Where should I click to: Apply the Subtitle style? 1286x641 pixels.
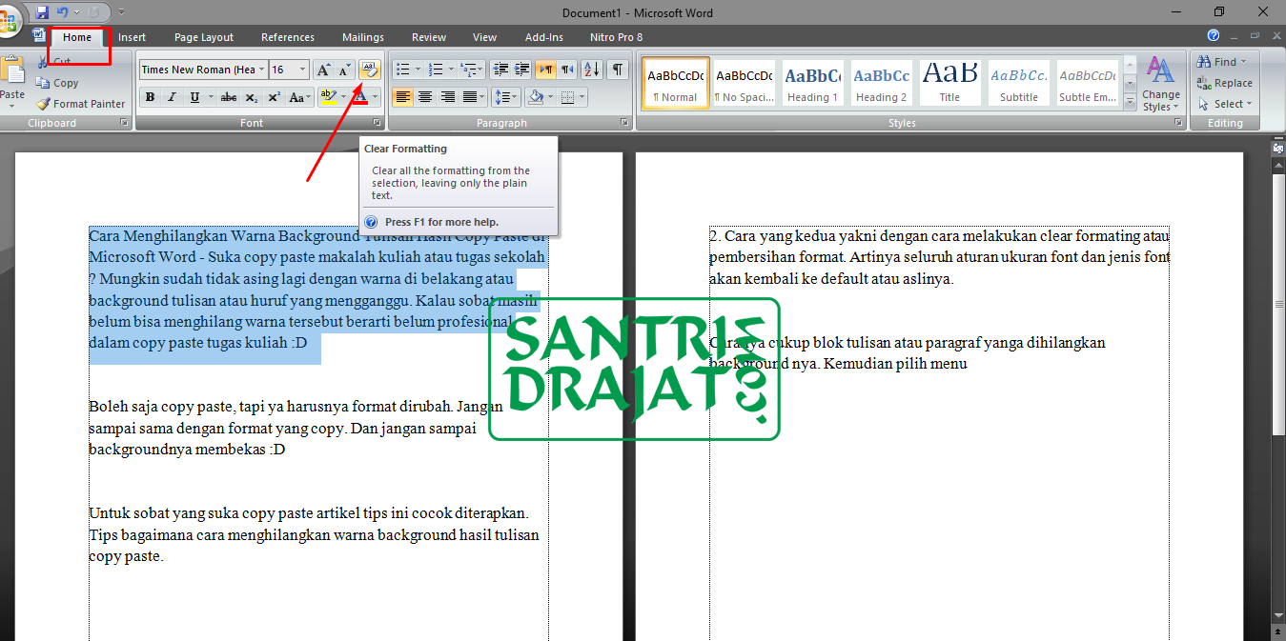click(1018, 84)
